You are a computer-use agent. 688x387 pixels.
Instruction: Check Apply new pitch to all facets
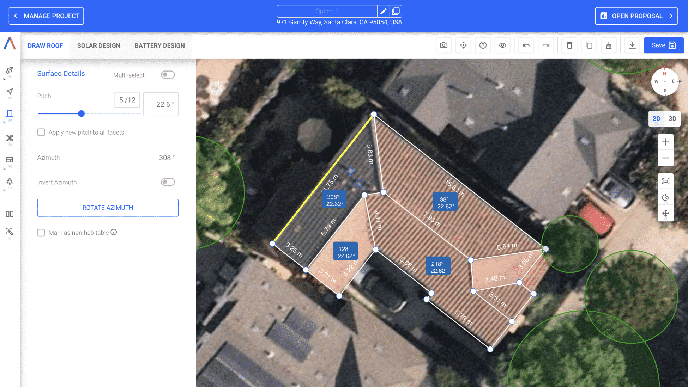[41, 133]
